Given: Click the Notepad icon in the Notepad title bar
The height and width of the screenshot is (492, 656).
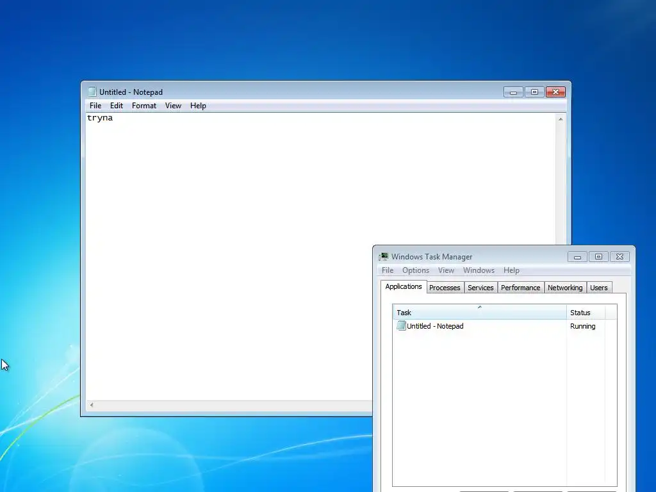Looking at the screenshot, I should point(92,92).
